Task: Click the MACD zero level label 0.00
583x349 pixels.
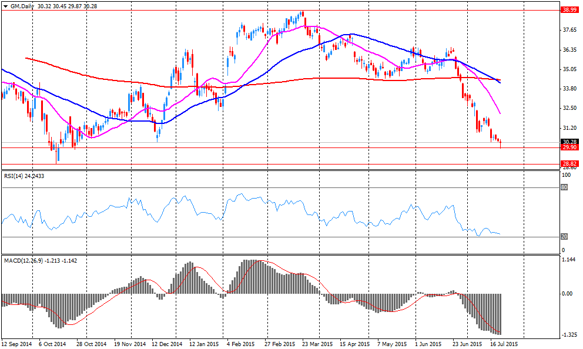Action: pyautogui.click(x=567, y=294)
